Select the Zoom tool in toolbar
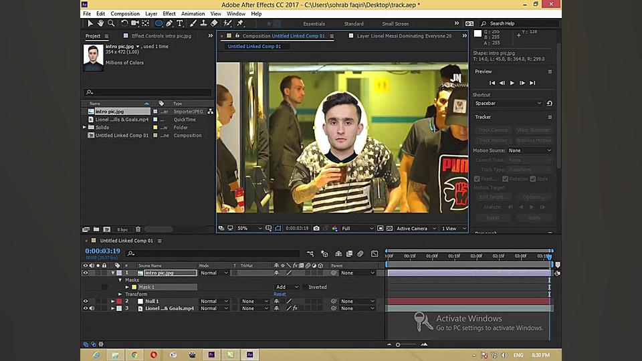The width and height of the screenshot is (642, 361). pos(111,23)
